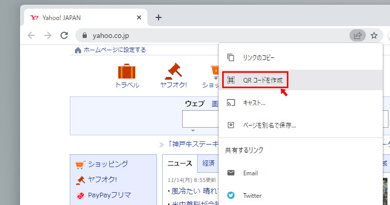390x205 pixels.
Task: Open a new tab with the plus button
Action: 159,17
